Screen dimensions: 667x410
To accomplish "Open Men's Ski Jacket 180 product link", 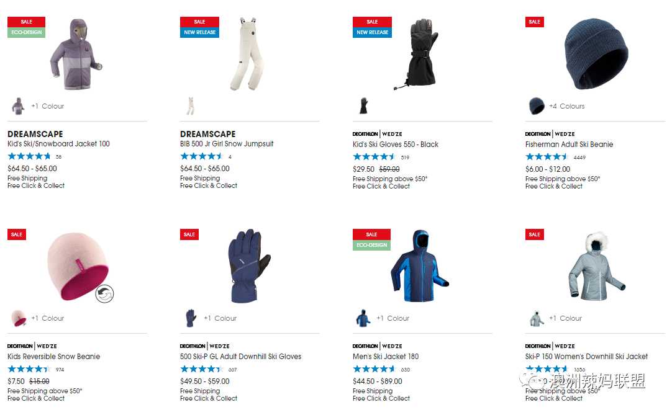I will (386, 357).
